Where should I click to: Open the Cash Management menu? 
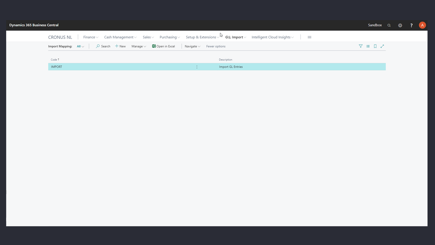[120, 37]
